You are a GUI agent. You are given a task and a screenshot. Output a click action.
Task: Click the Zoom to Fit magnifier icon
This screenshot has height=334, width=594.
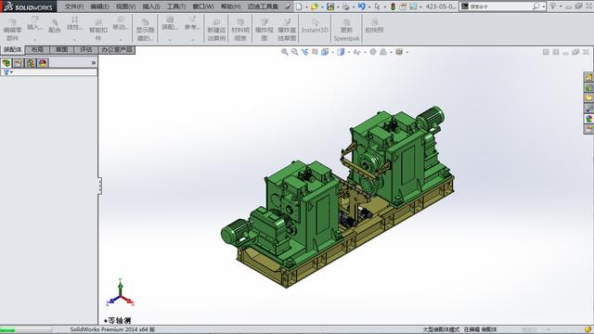coord(285,52)
